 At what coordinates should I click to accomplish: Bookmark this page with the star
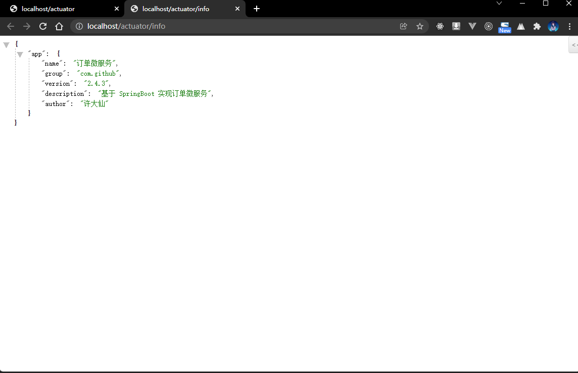tap(420, 26)
